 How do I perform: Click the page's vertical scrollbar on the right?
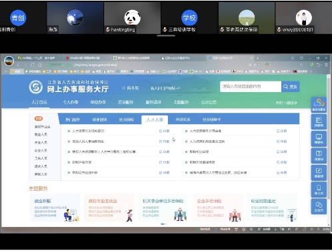tap(329, 150)
